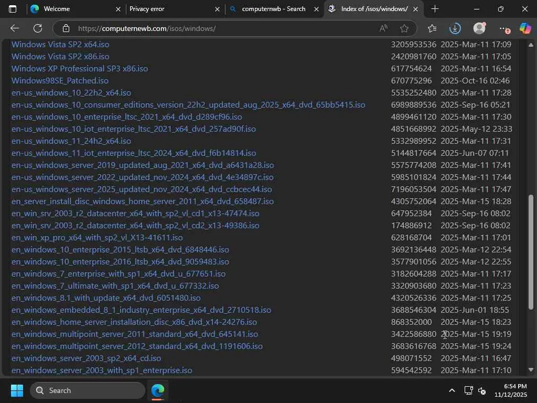Viewport: 537px width, 403px height.
Task: Close the Welcome tab
Action: (118, 9)
